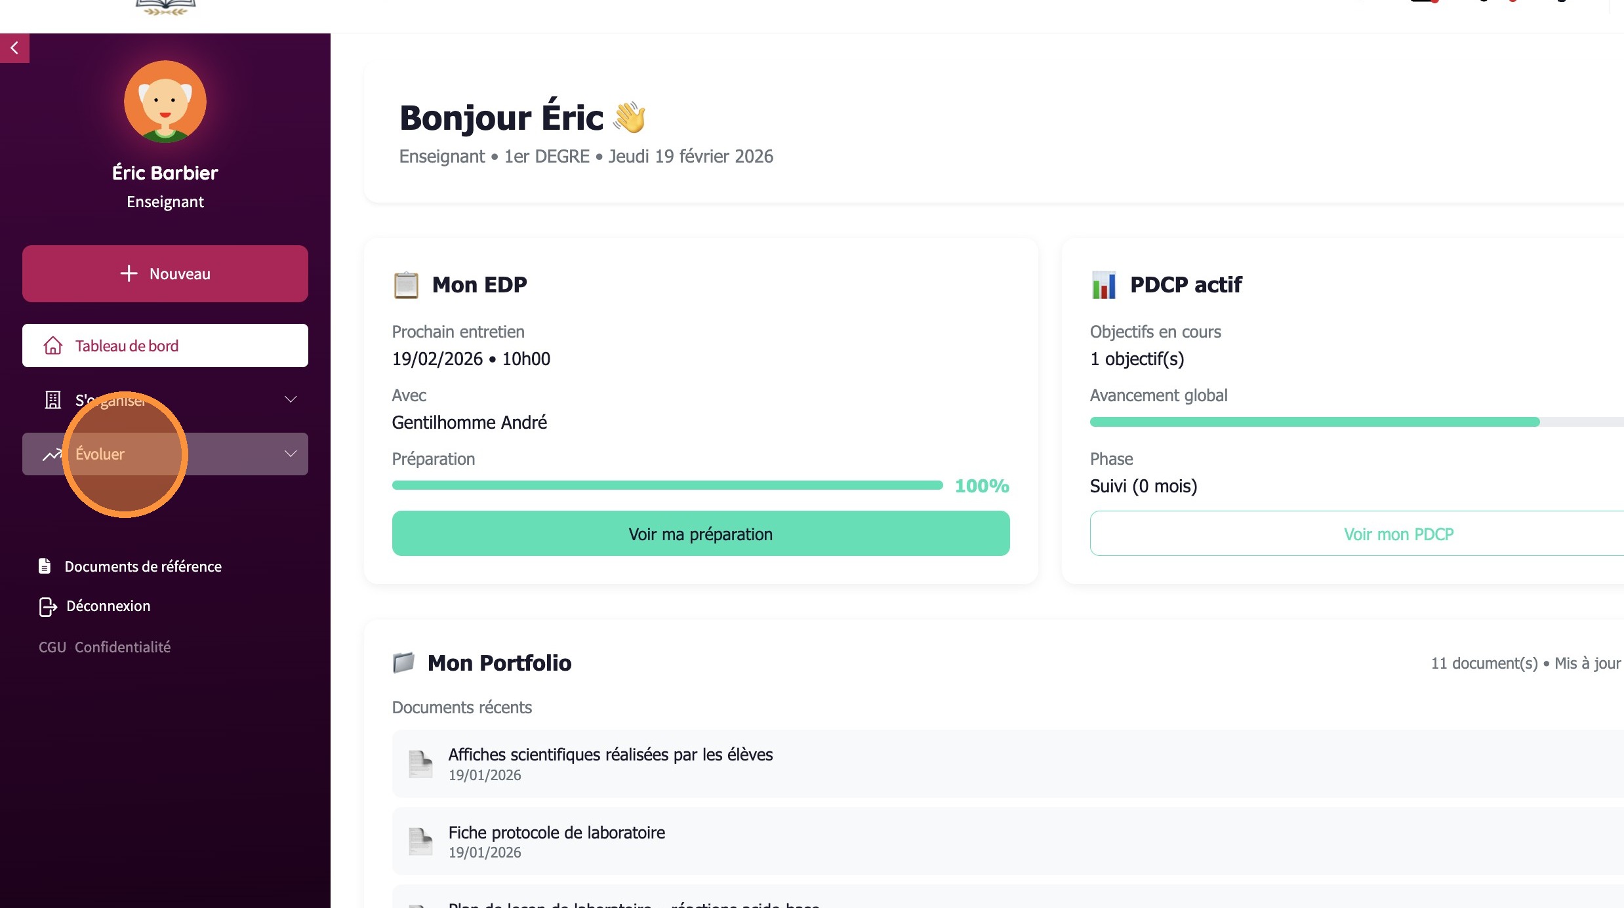Click the house icon beside Tableau de bord
The image size is (1624, 908).
tap(53, 345)
